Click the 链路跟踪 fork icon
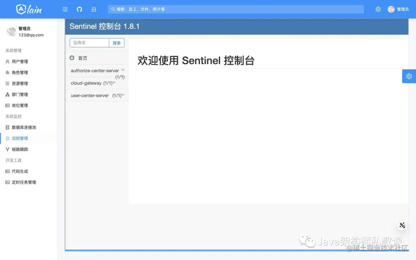 [7, 149]
